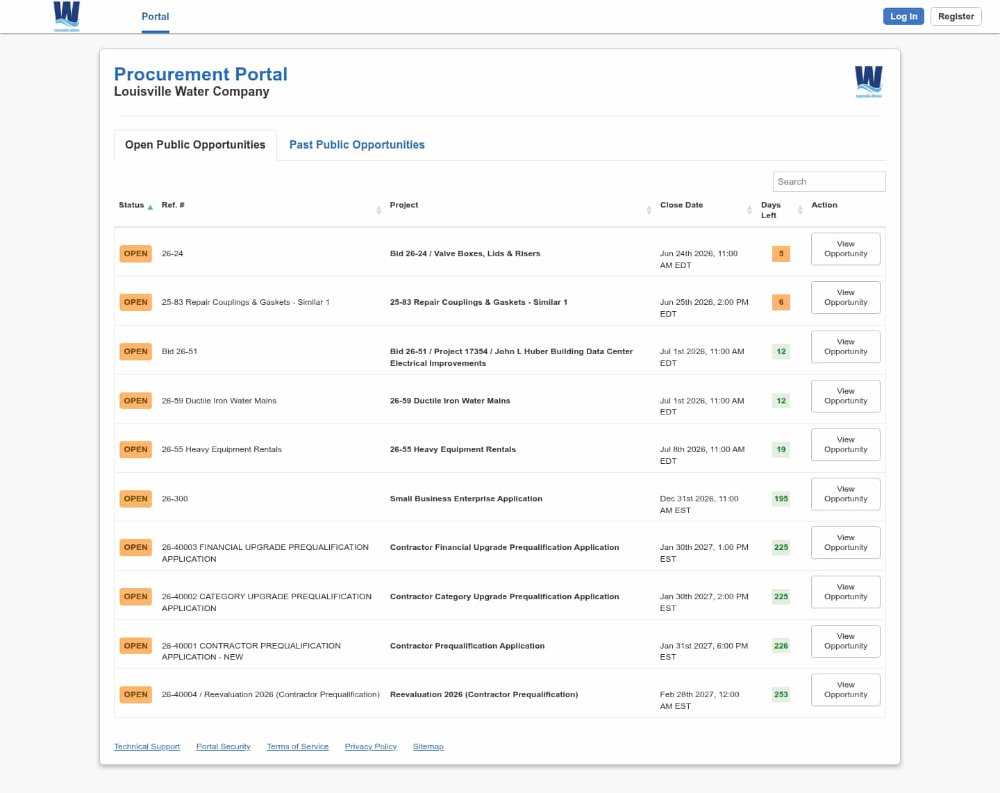The width and height of the screenshot is (1000, 793).
Task: Sort by Ref. # column arrows
Action: [x=378, y=210]
